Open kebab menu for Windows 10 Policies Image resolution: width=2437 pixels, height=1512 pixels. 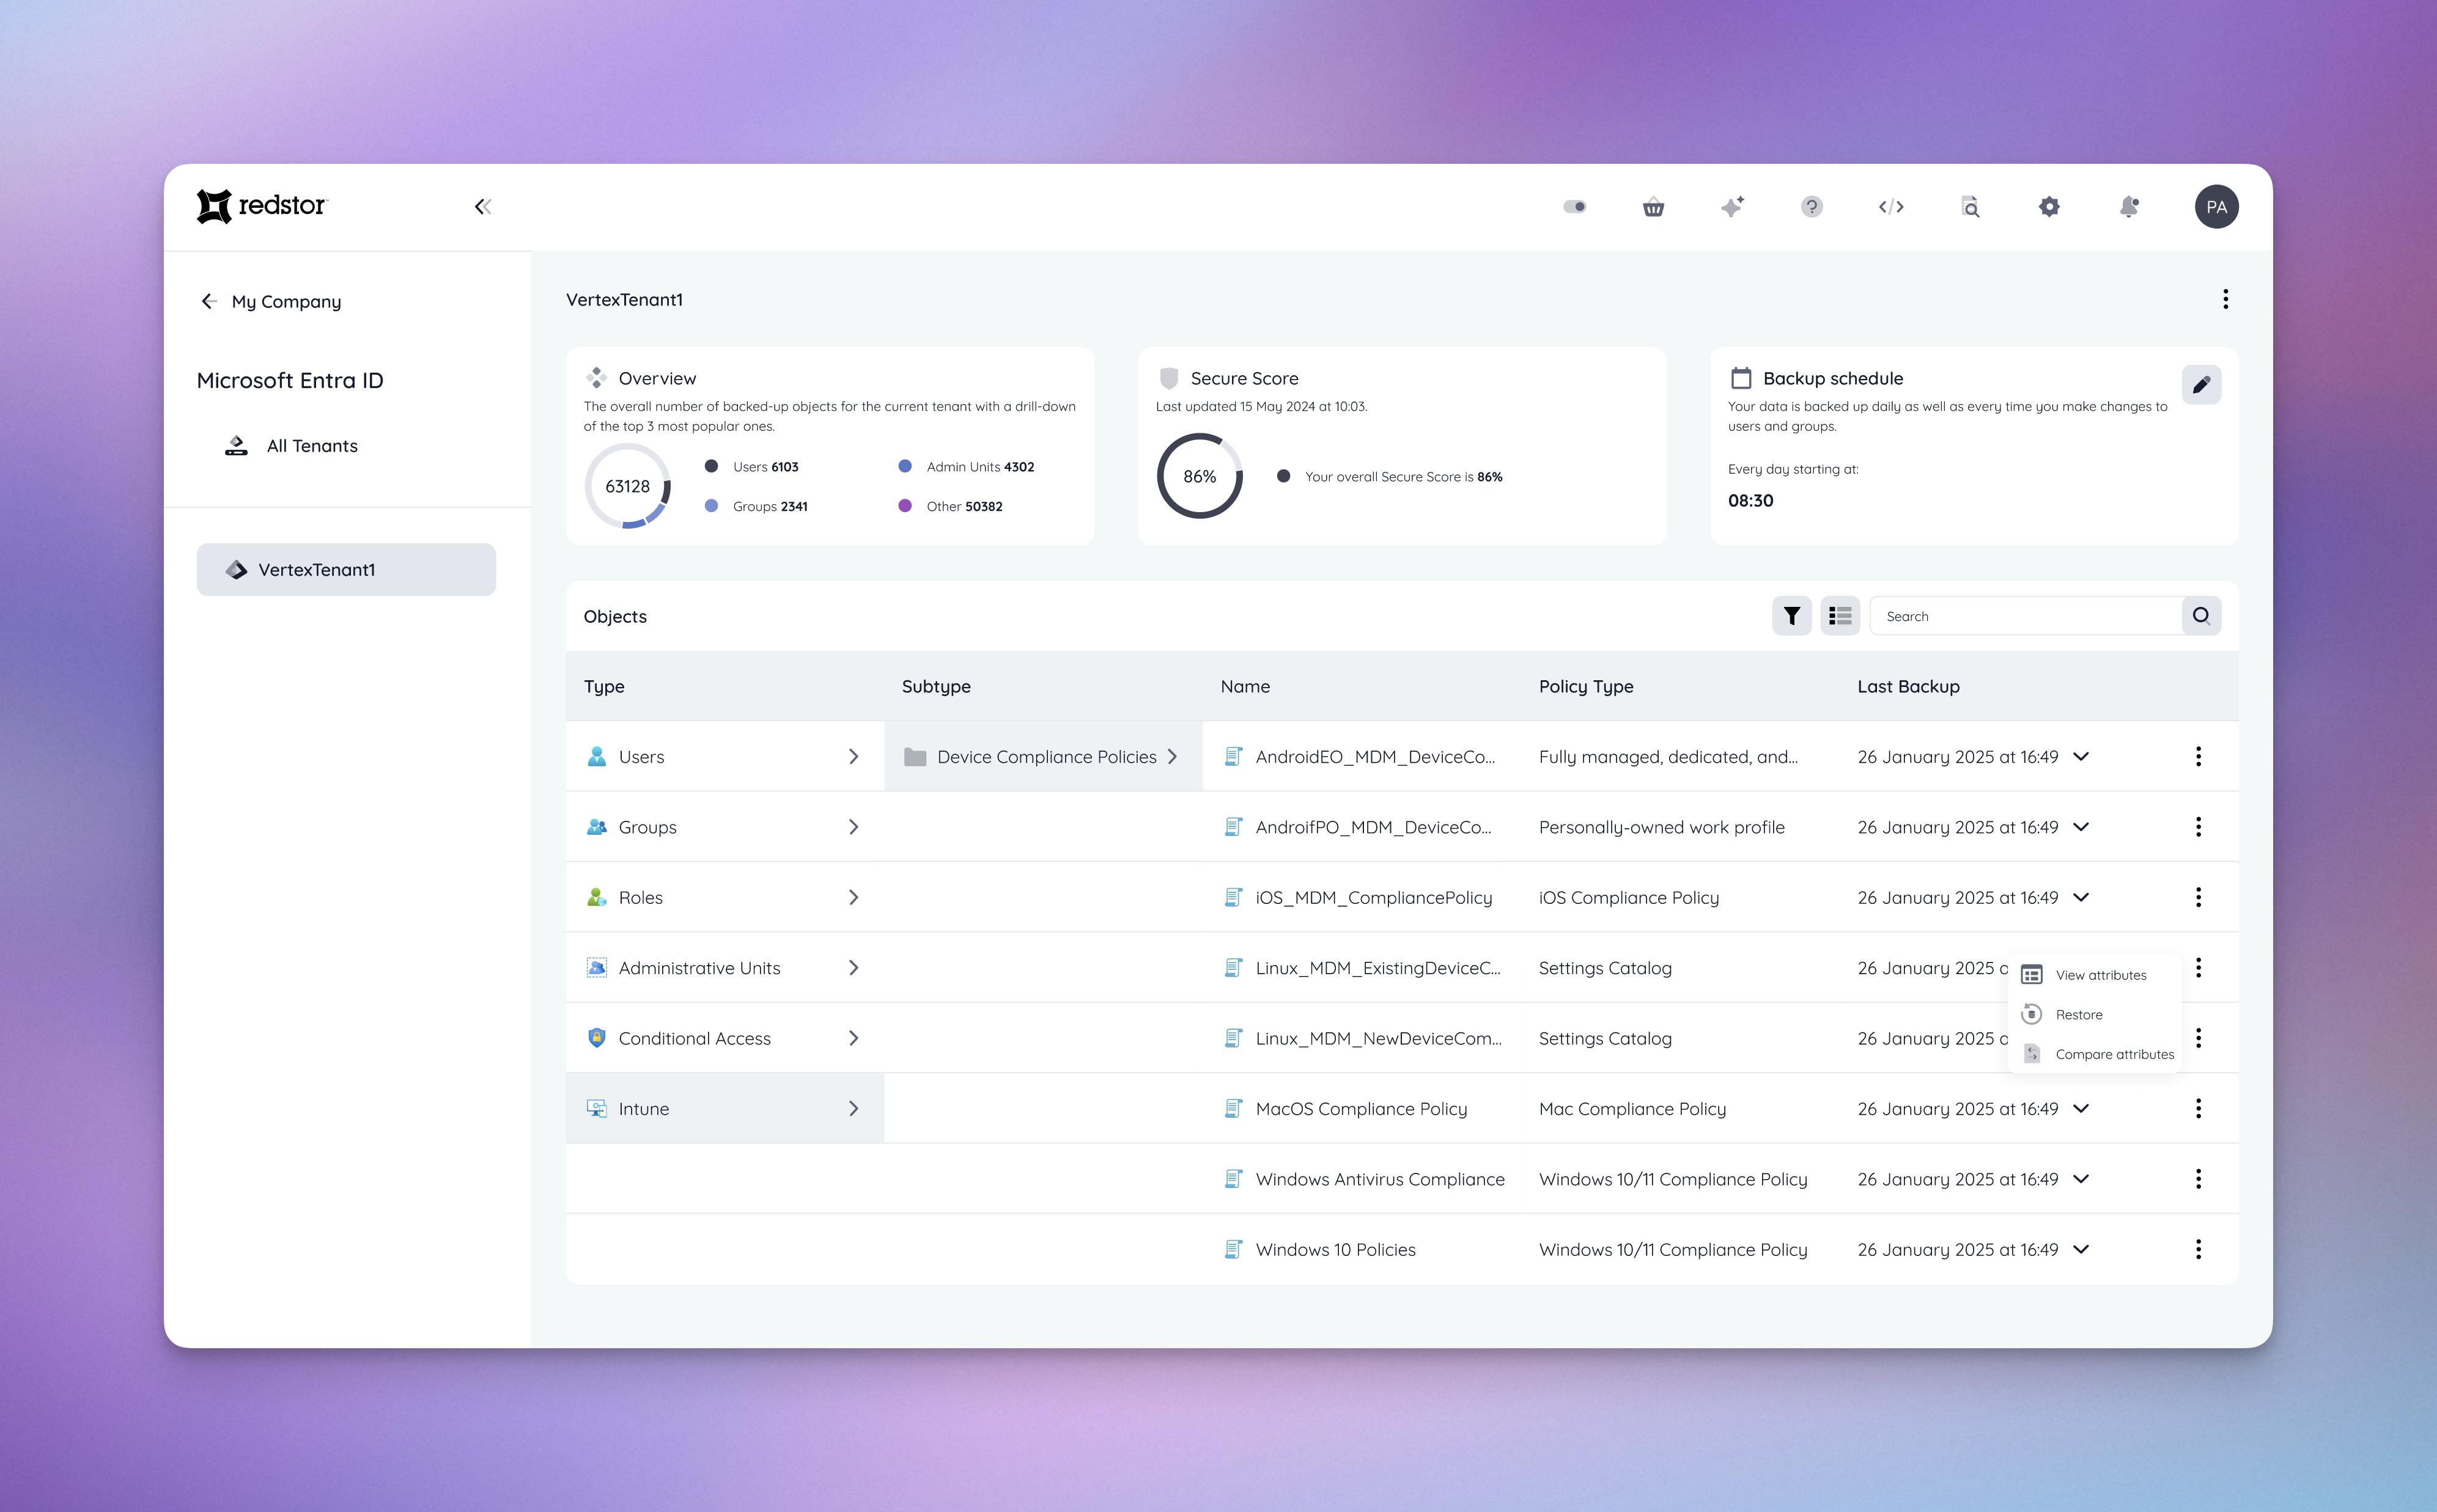[x=2198, y=1250]
